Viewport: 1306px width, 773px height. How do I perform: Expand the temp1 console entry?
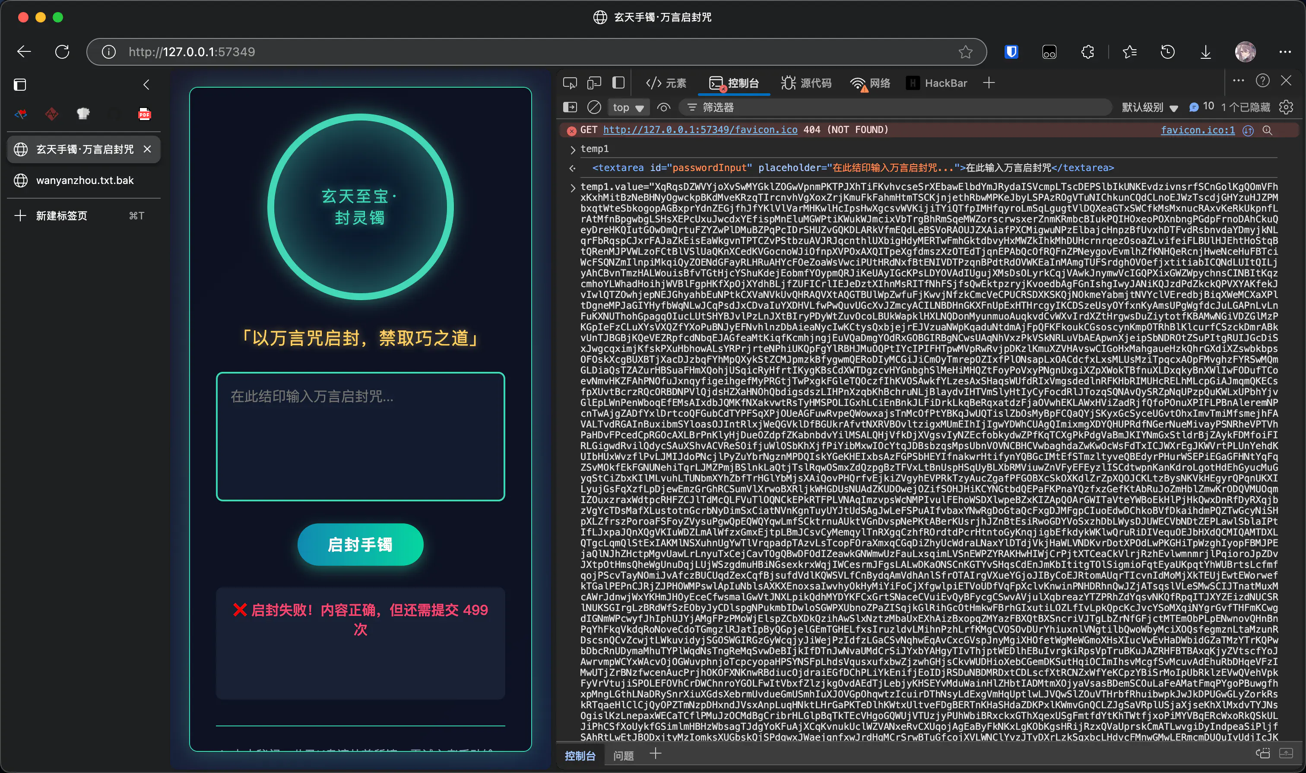pos(573,149)
